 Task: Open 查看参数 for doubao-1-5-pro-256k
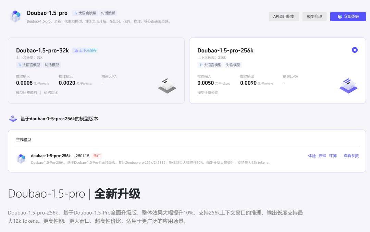[x=351, y=156]
